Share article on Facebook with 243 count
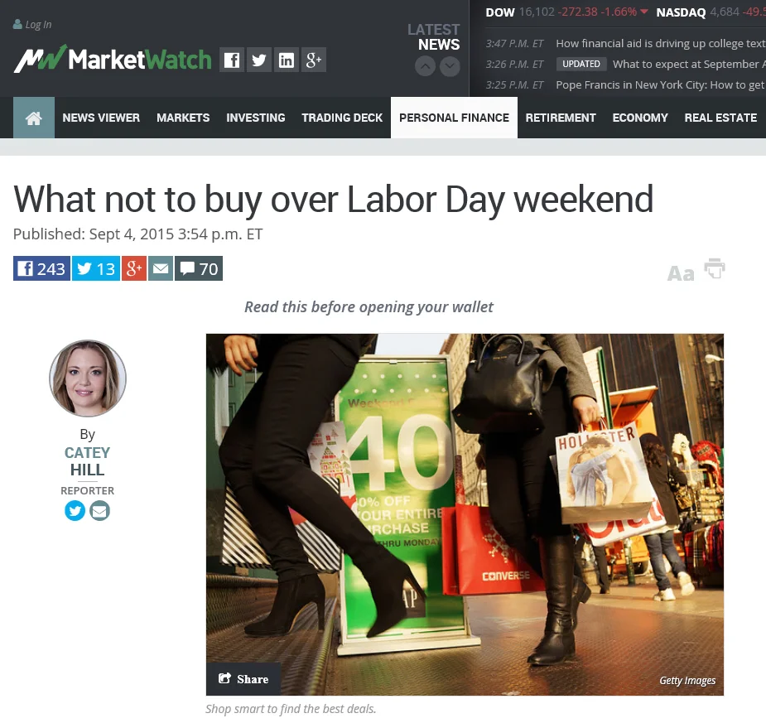This screenshot has width=766, height=723. point(41,268)
